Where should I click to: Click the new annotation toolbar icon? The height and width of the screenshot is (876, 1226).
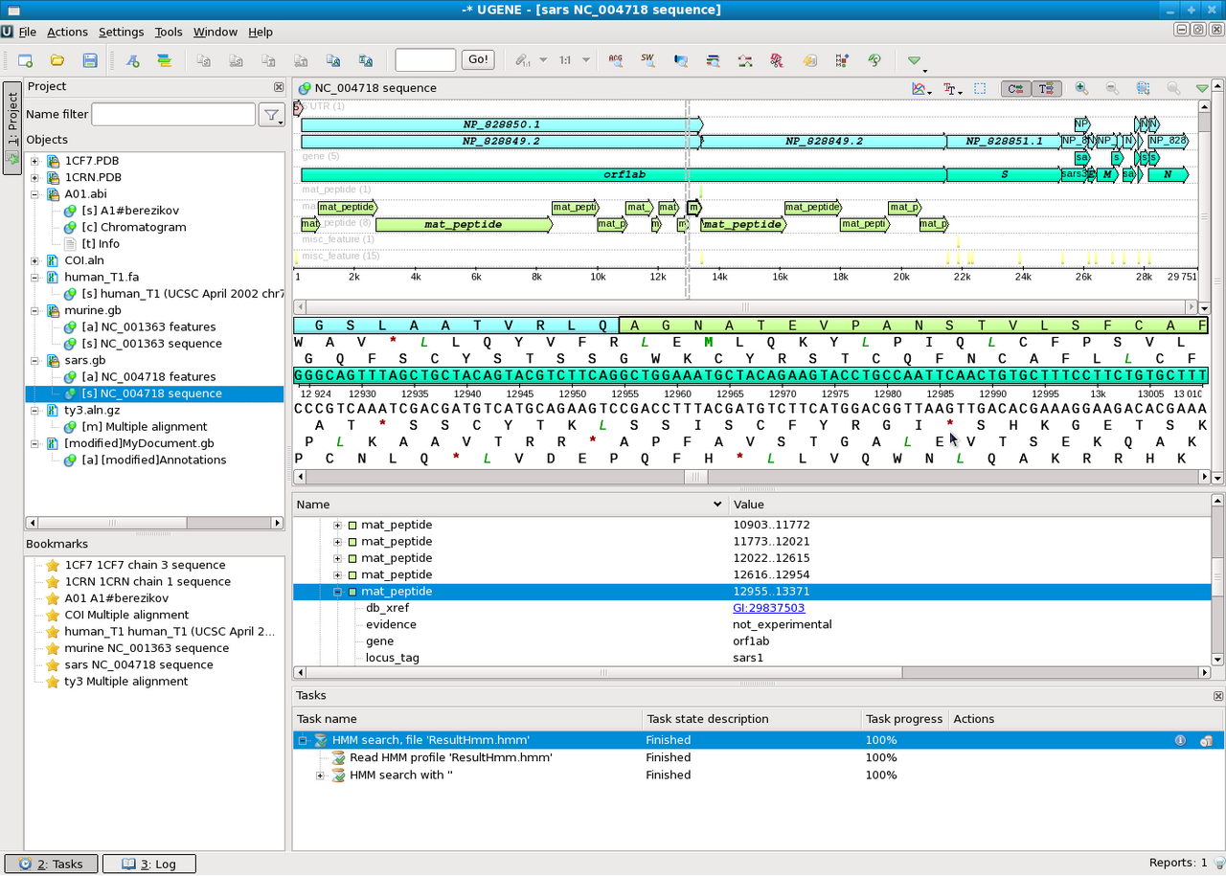click(133, 60)
